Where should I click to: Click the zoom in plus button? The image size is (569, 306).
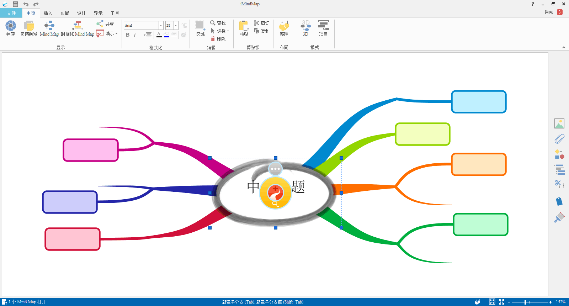point(551,302)
